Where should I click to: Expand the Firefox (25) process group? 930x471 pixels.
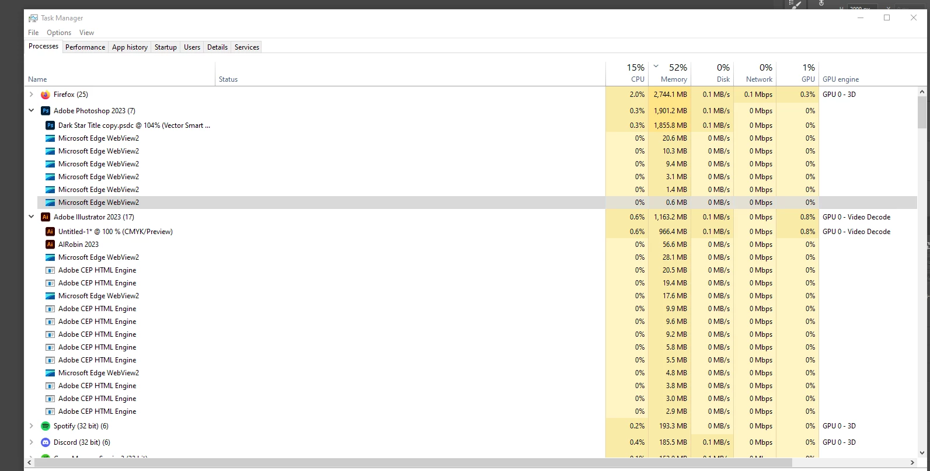(x=32, y=95)
